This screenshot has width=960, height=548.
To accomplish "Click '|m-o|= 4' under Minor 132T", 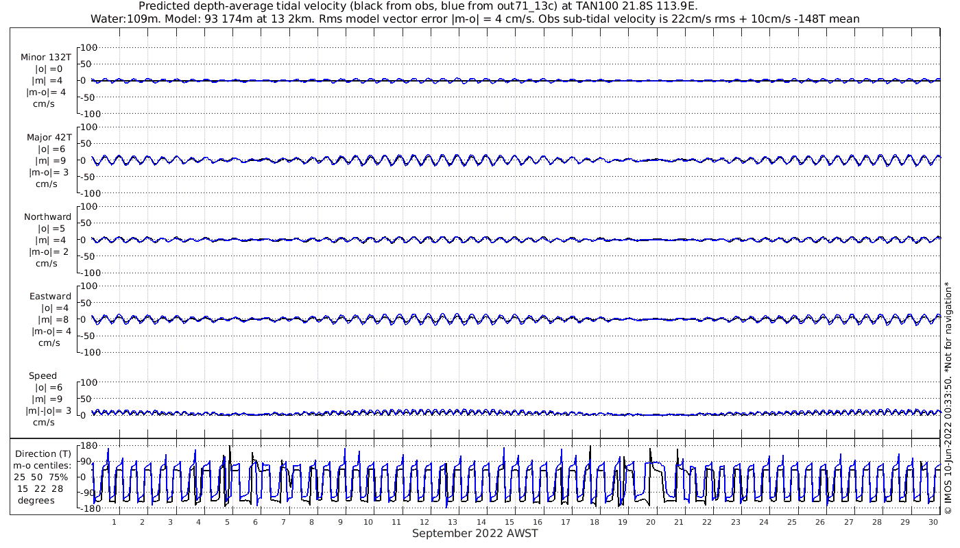I will (46, 92).
